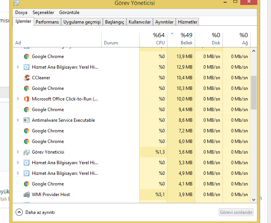Expand Hizmet Ana Bilgisayarı 12,9 MB row
The image size is (271, 223).
point(18,67)
